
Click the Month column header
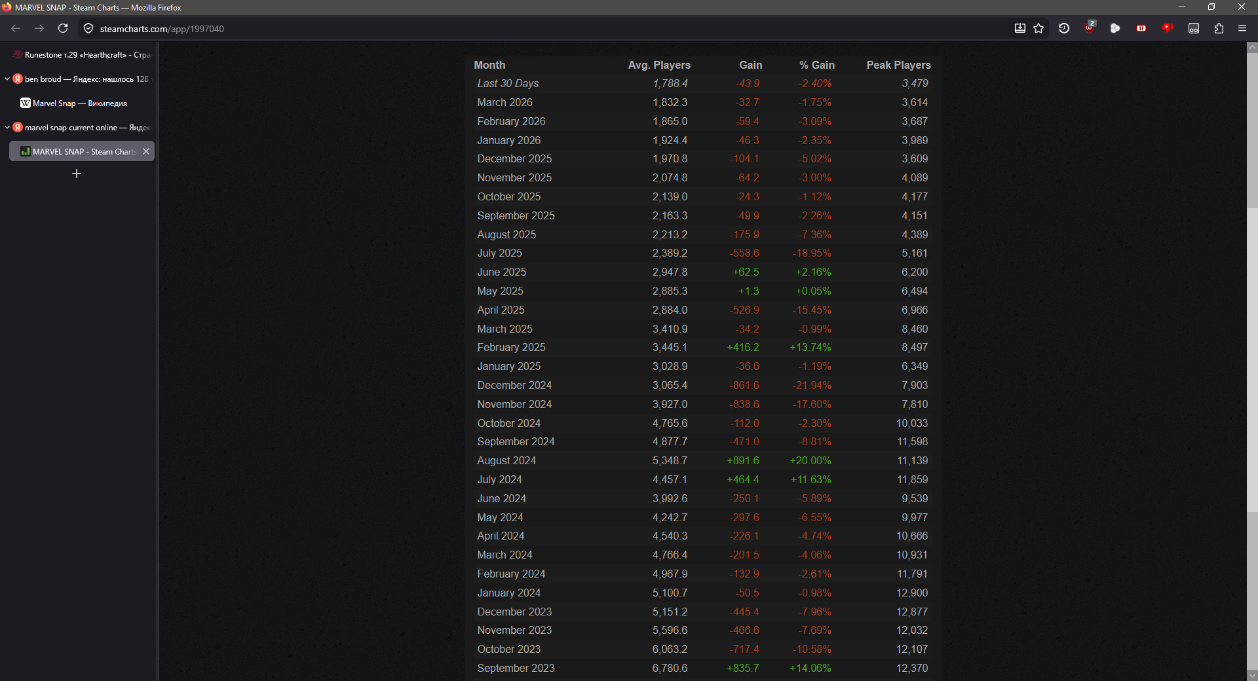coord(489,65)
